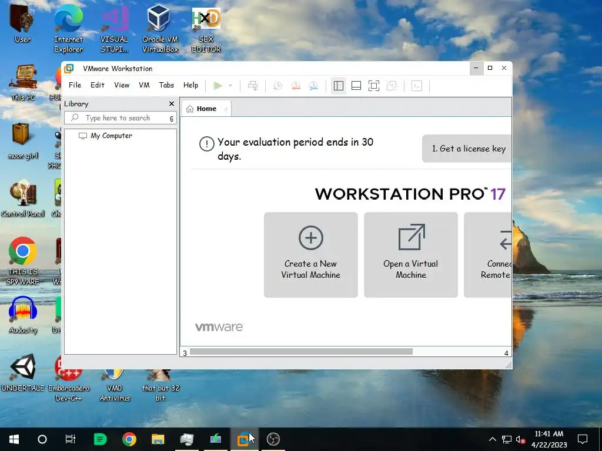
Task: Click the horizontal scrollbar thumb
Action: 301,352
